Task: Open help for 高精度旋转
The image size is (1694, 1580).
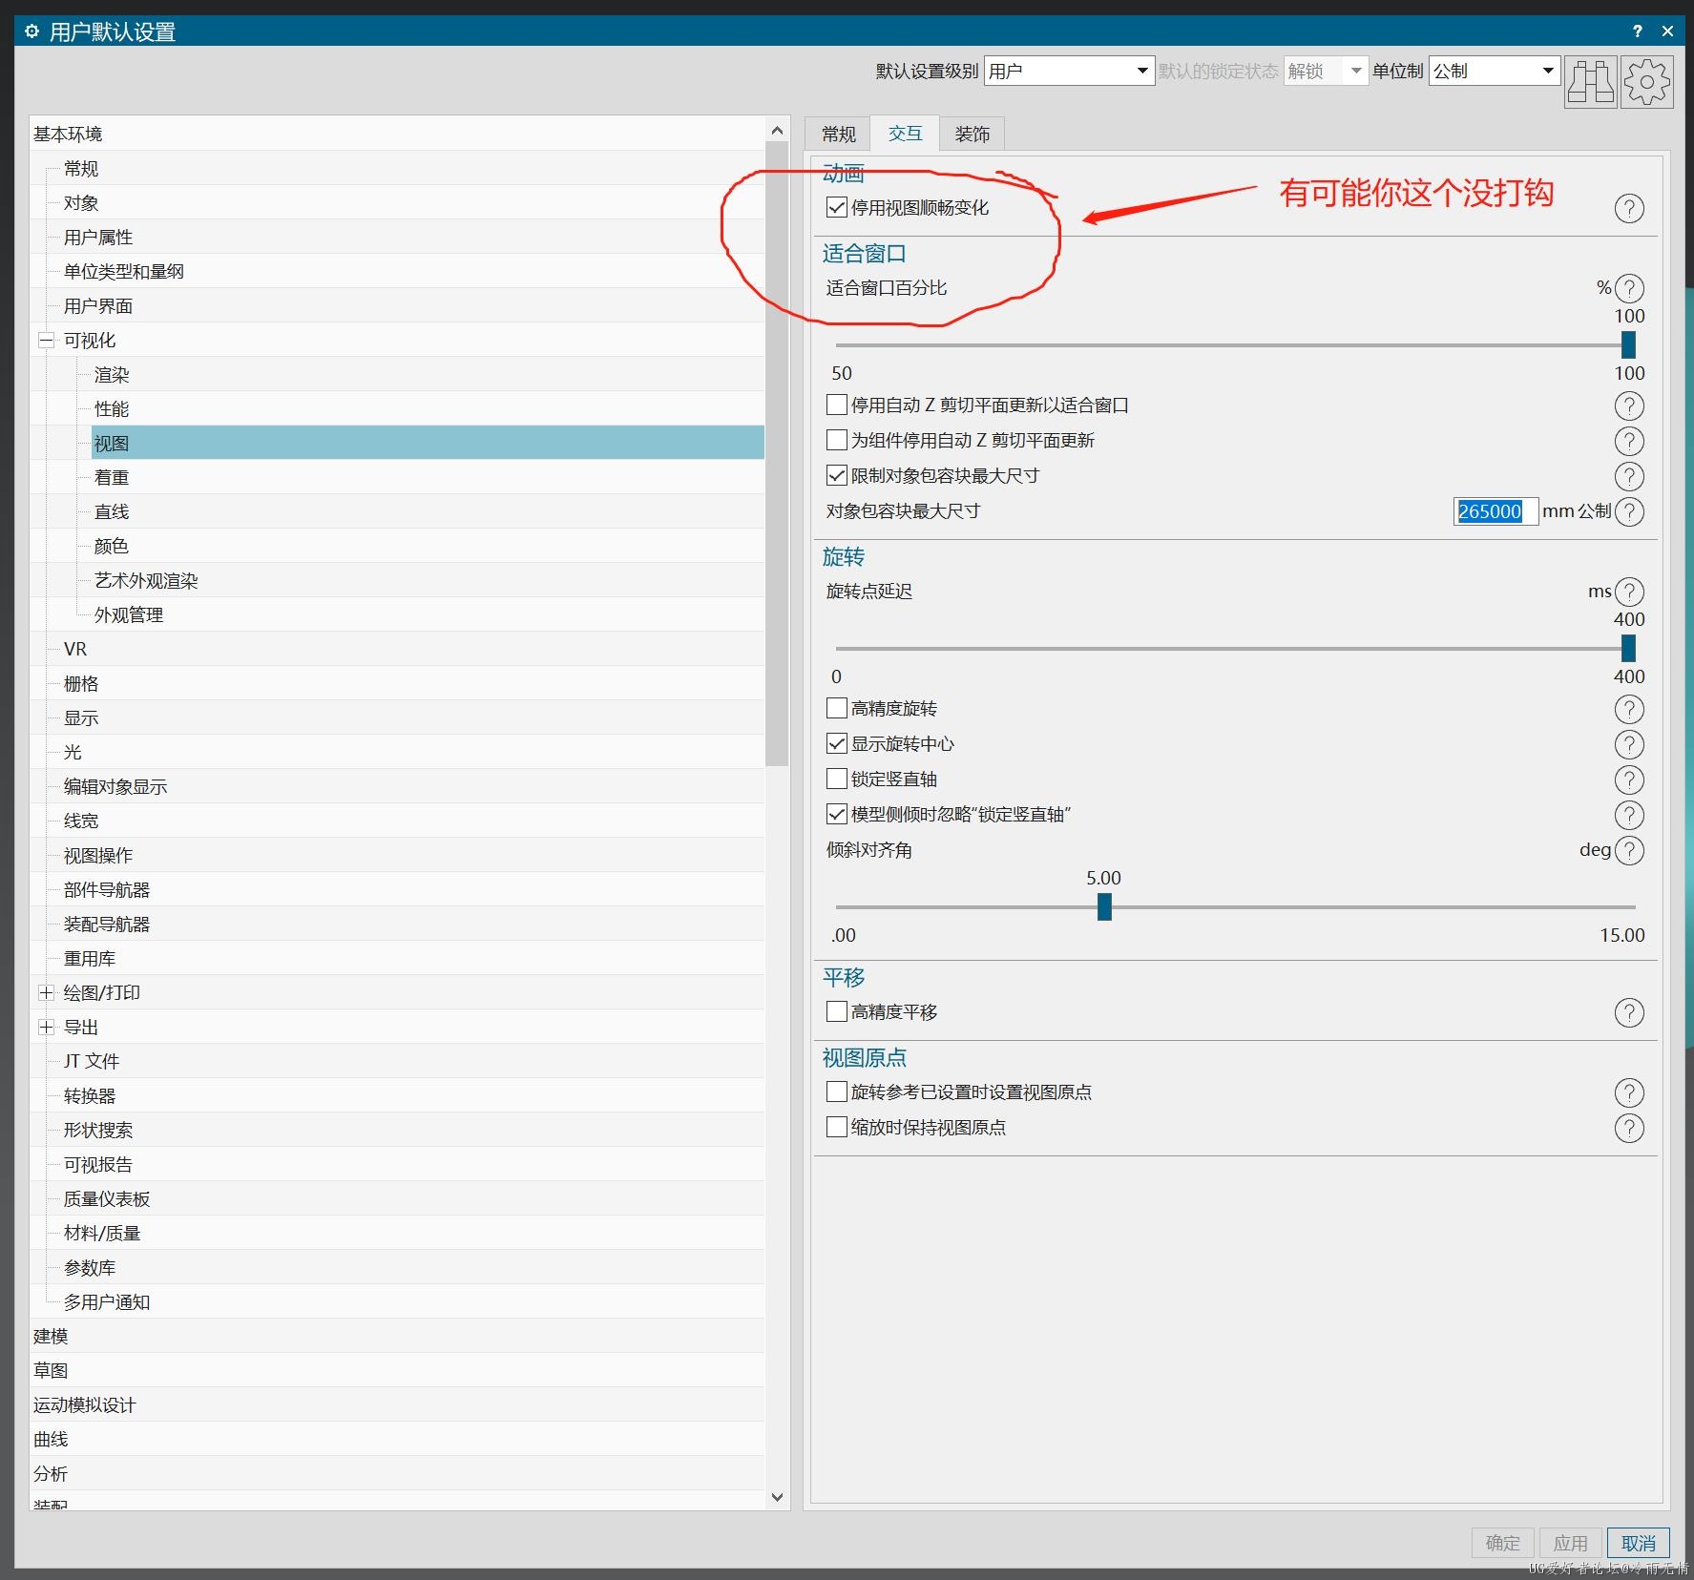Action: 1629,709
